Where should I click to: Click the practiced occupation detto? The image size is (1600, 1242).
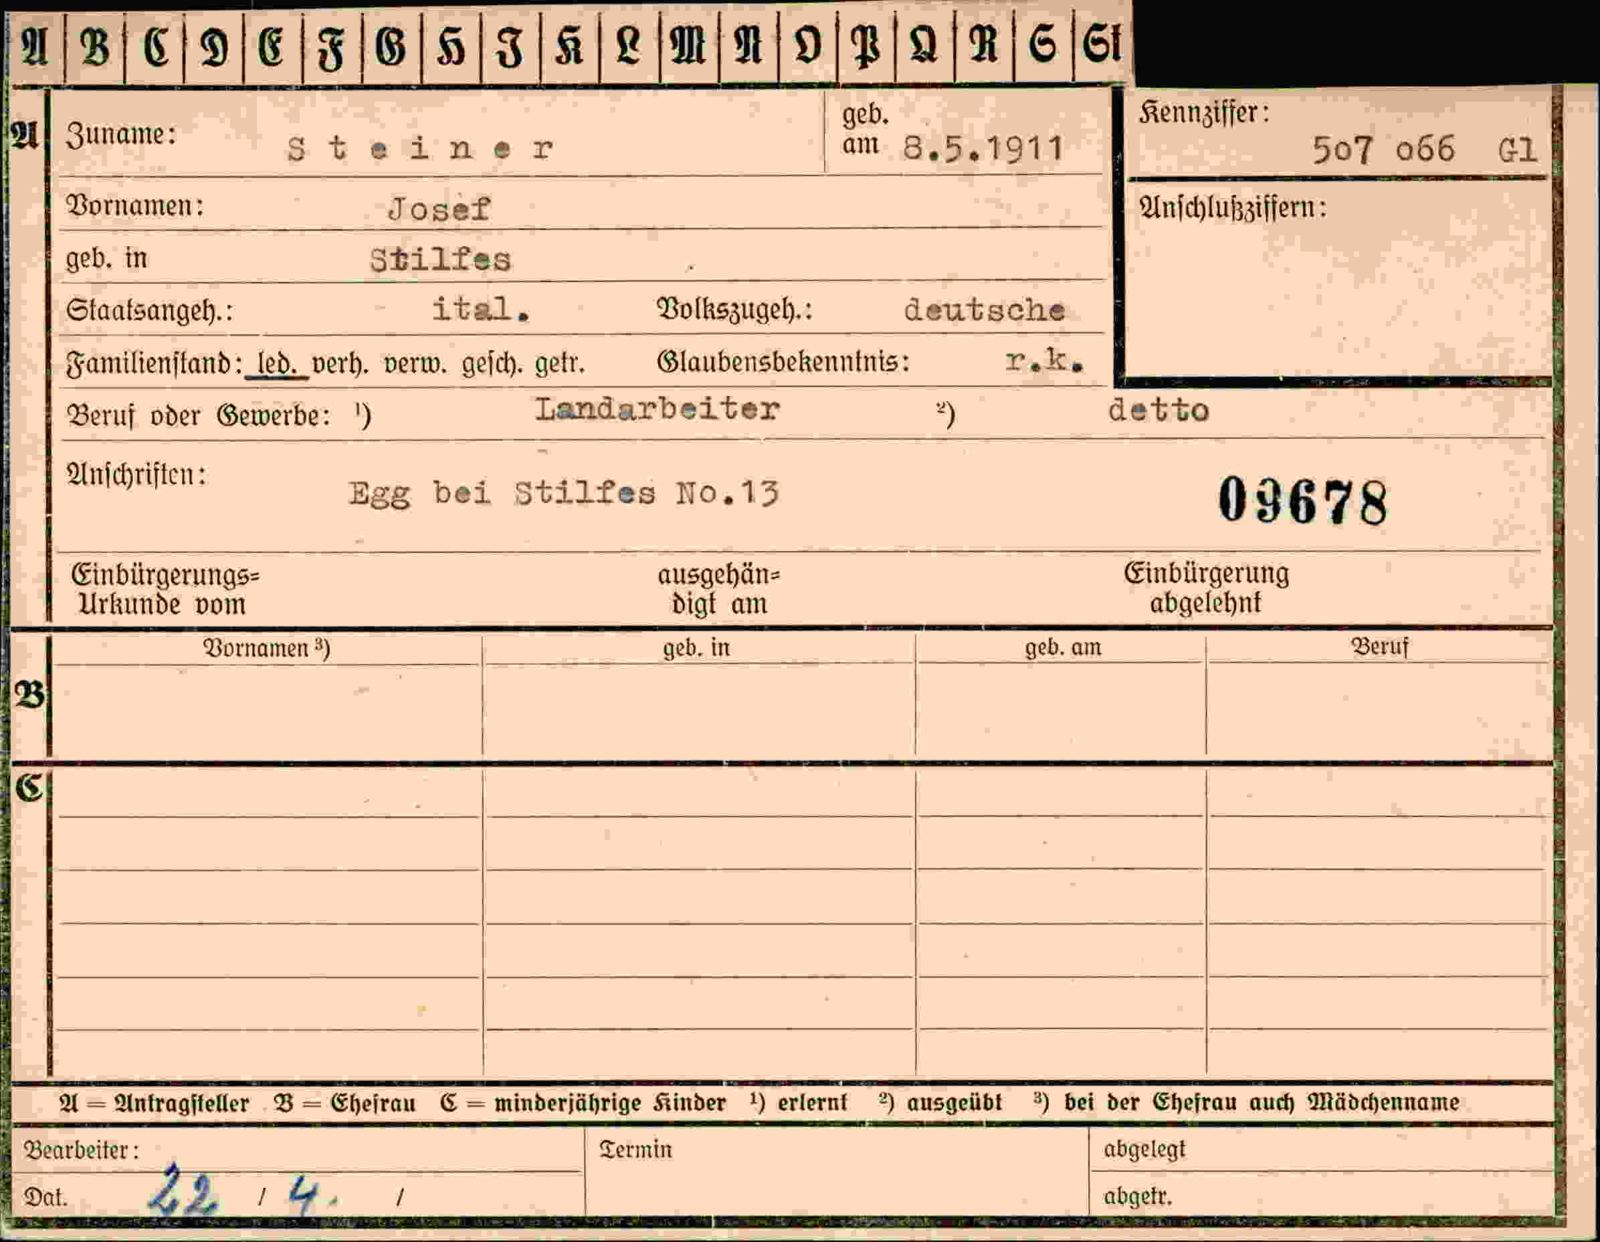pyautogui.click(x=1159, y=410)
